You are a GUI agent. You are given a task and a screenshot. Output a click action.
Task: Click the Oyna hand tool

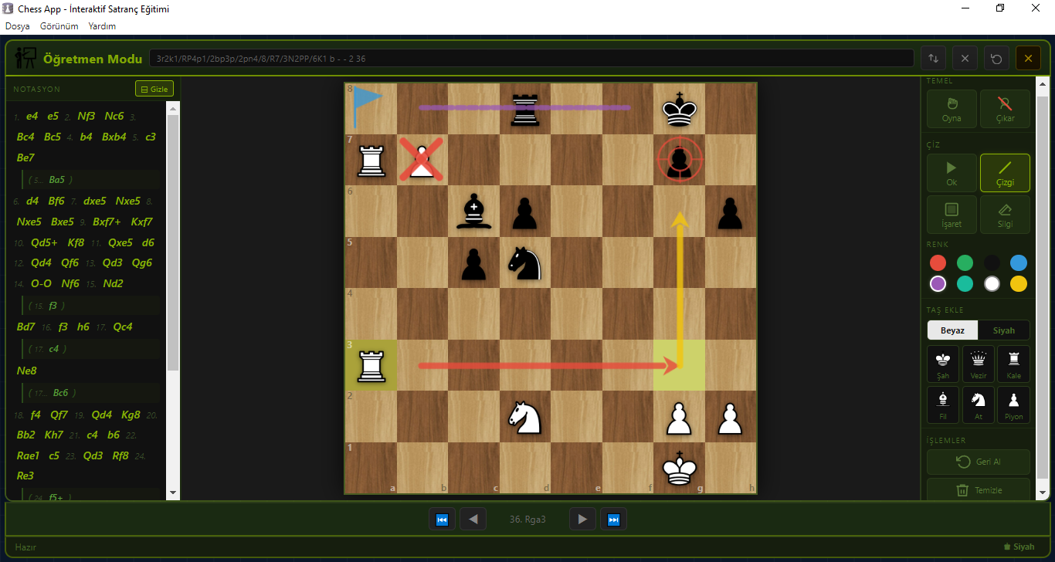click(x=952, y=109)
